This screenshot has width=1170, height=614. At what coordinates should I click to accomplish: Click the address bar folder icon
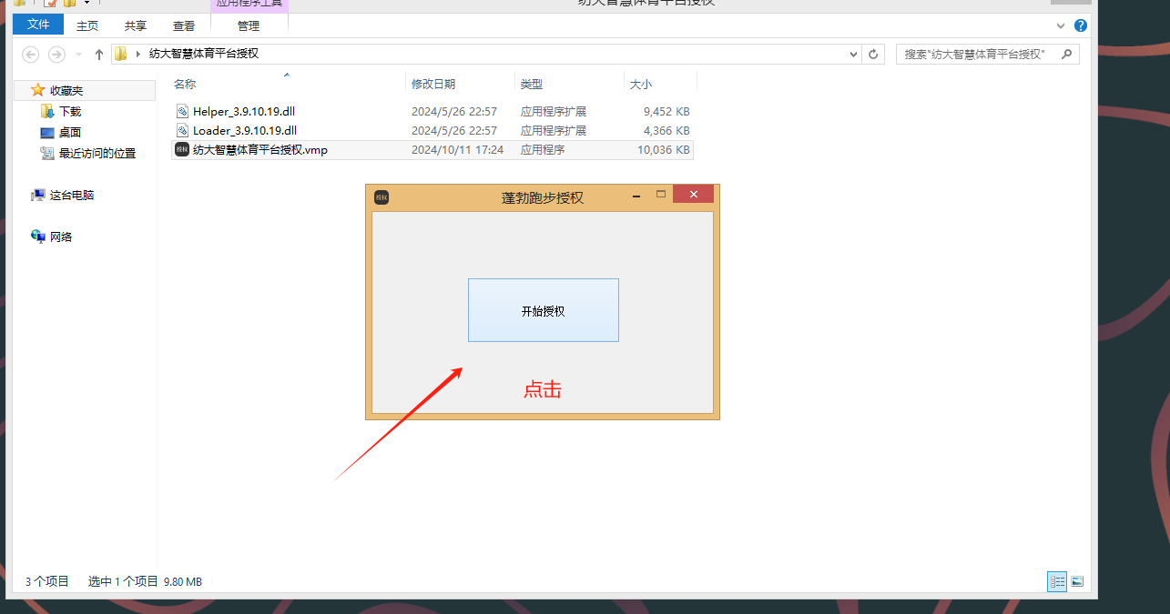(120, 54)
